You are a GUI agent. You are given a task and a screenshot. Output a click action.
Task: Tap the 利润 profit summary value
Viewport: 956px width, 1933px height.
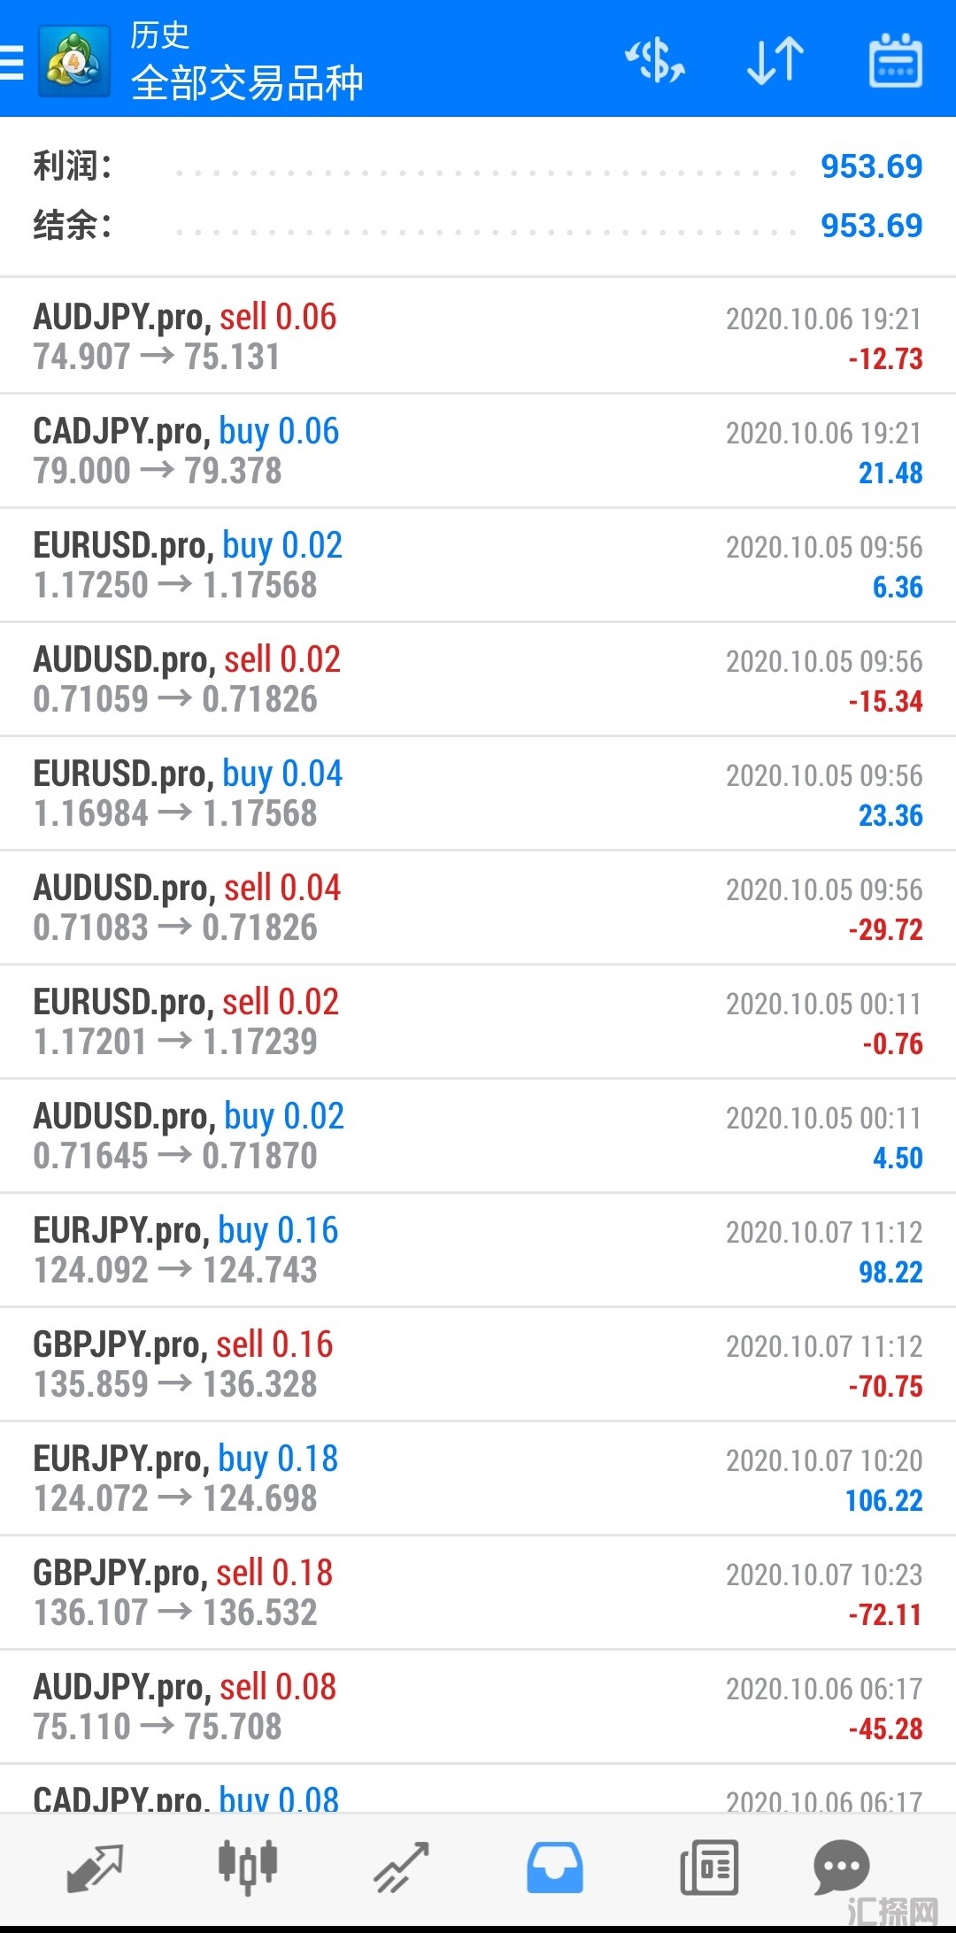pyautogui.click(x=871, y=166)
